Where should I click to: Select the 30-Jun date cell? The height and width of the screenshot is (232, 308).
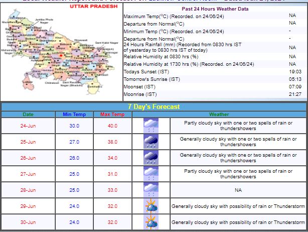click(x=29, y=222)
